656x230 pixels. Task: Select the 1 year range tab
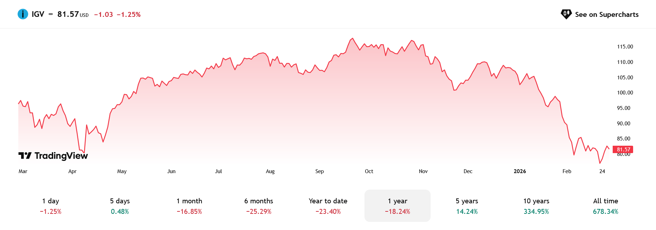pos(398,206)
